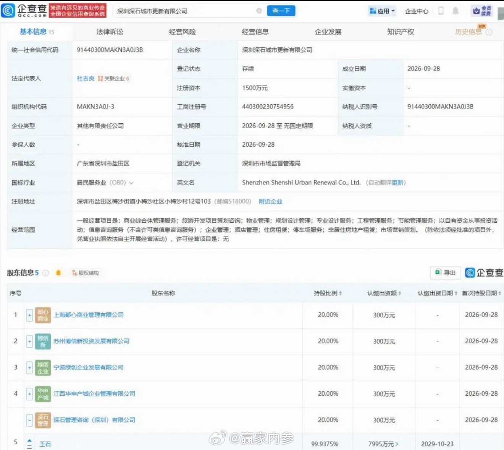
Task: Click 更新 link beside English name
Action: click(397, 183)
